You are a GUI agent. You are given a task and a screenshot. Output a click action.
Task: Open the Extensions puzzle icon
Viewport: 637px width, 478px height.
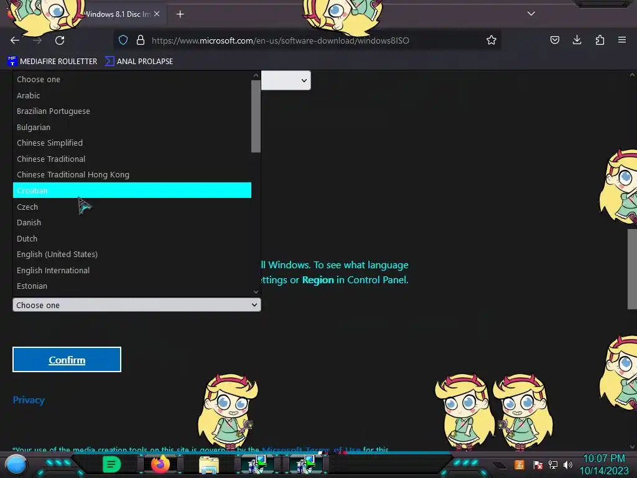click(600, 40)
